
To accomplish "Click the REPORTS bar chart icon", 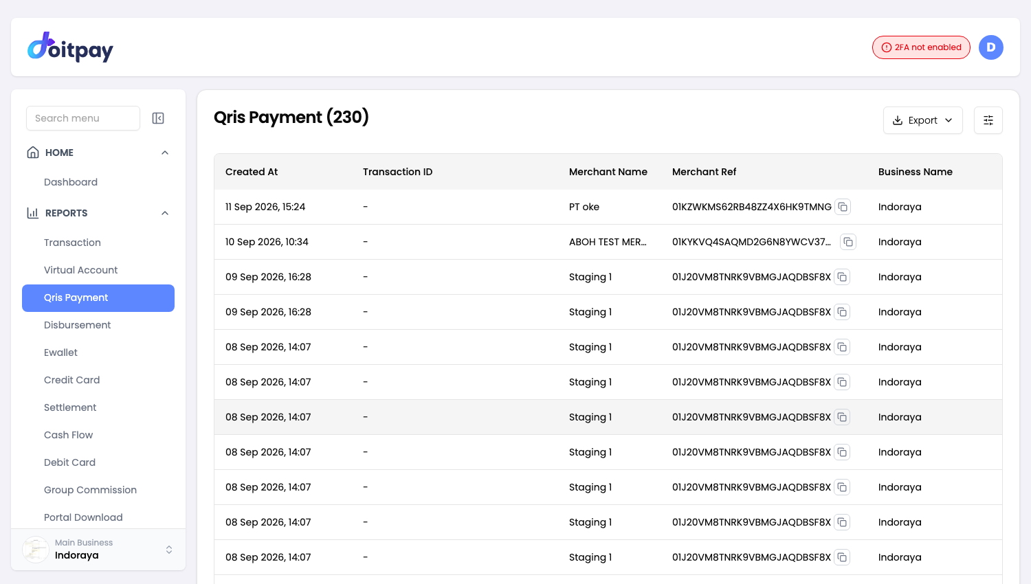I will [33, 213].
